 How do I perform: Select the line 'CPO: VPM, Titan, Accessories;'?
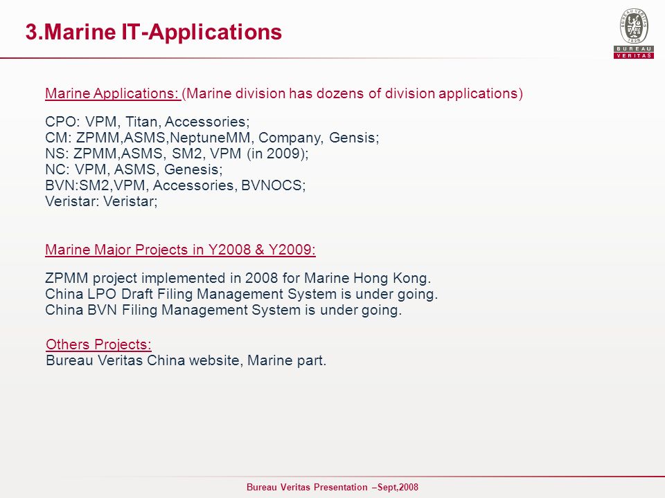tap(148, 122)
